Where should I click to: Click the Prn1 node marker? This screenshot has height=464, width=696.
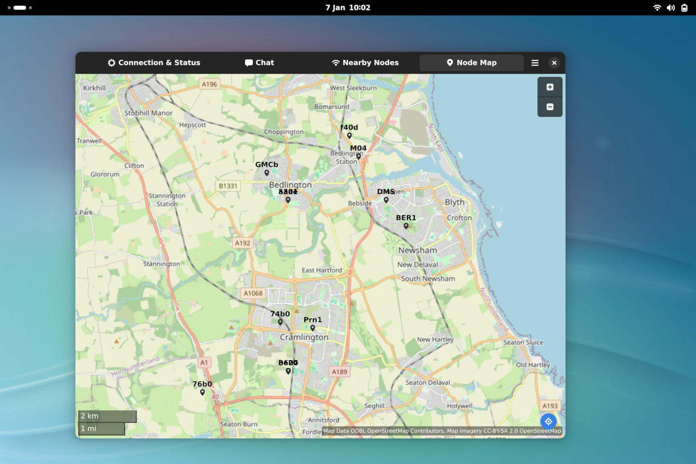click(x=313, y=328)
